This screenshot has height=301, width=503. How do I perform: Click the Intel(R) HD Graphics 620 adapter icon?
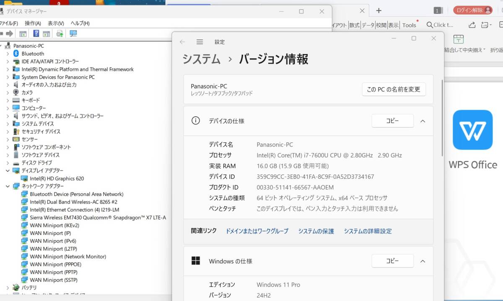[x=24, y=178]
